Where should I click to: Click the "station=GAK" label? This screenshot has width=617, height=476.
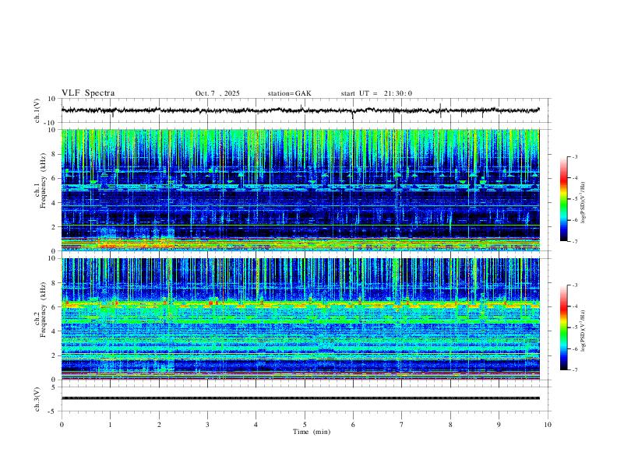point(289,93)
